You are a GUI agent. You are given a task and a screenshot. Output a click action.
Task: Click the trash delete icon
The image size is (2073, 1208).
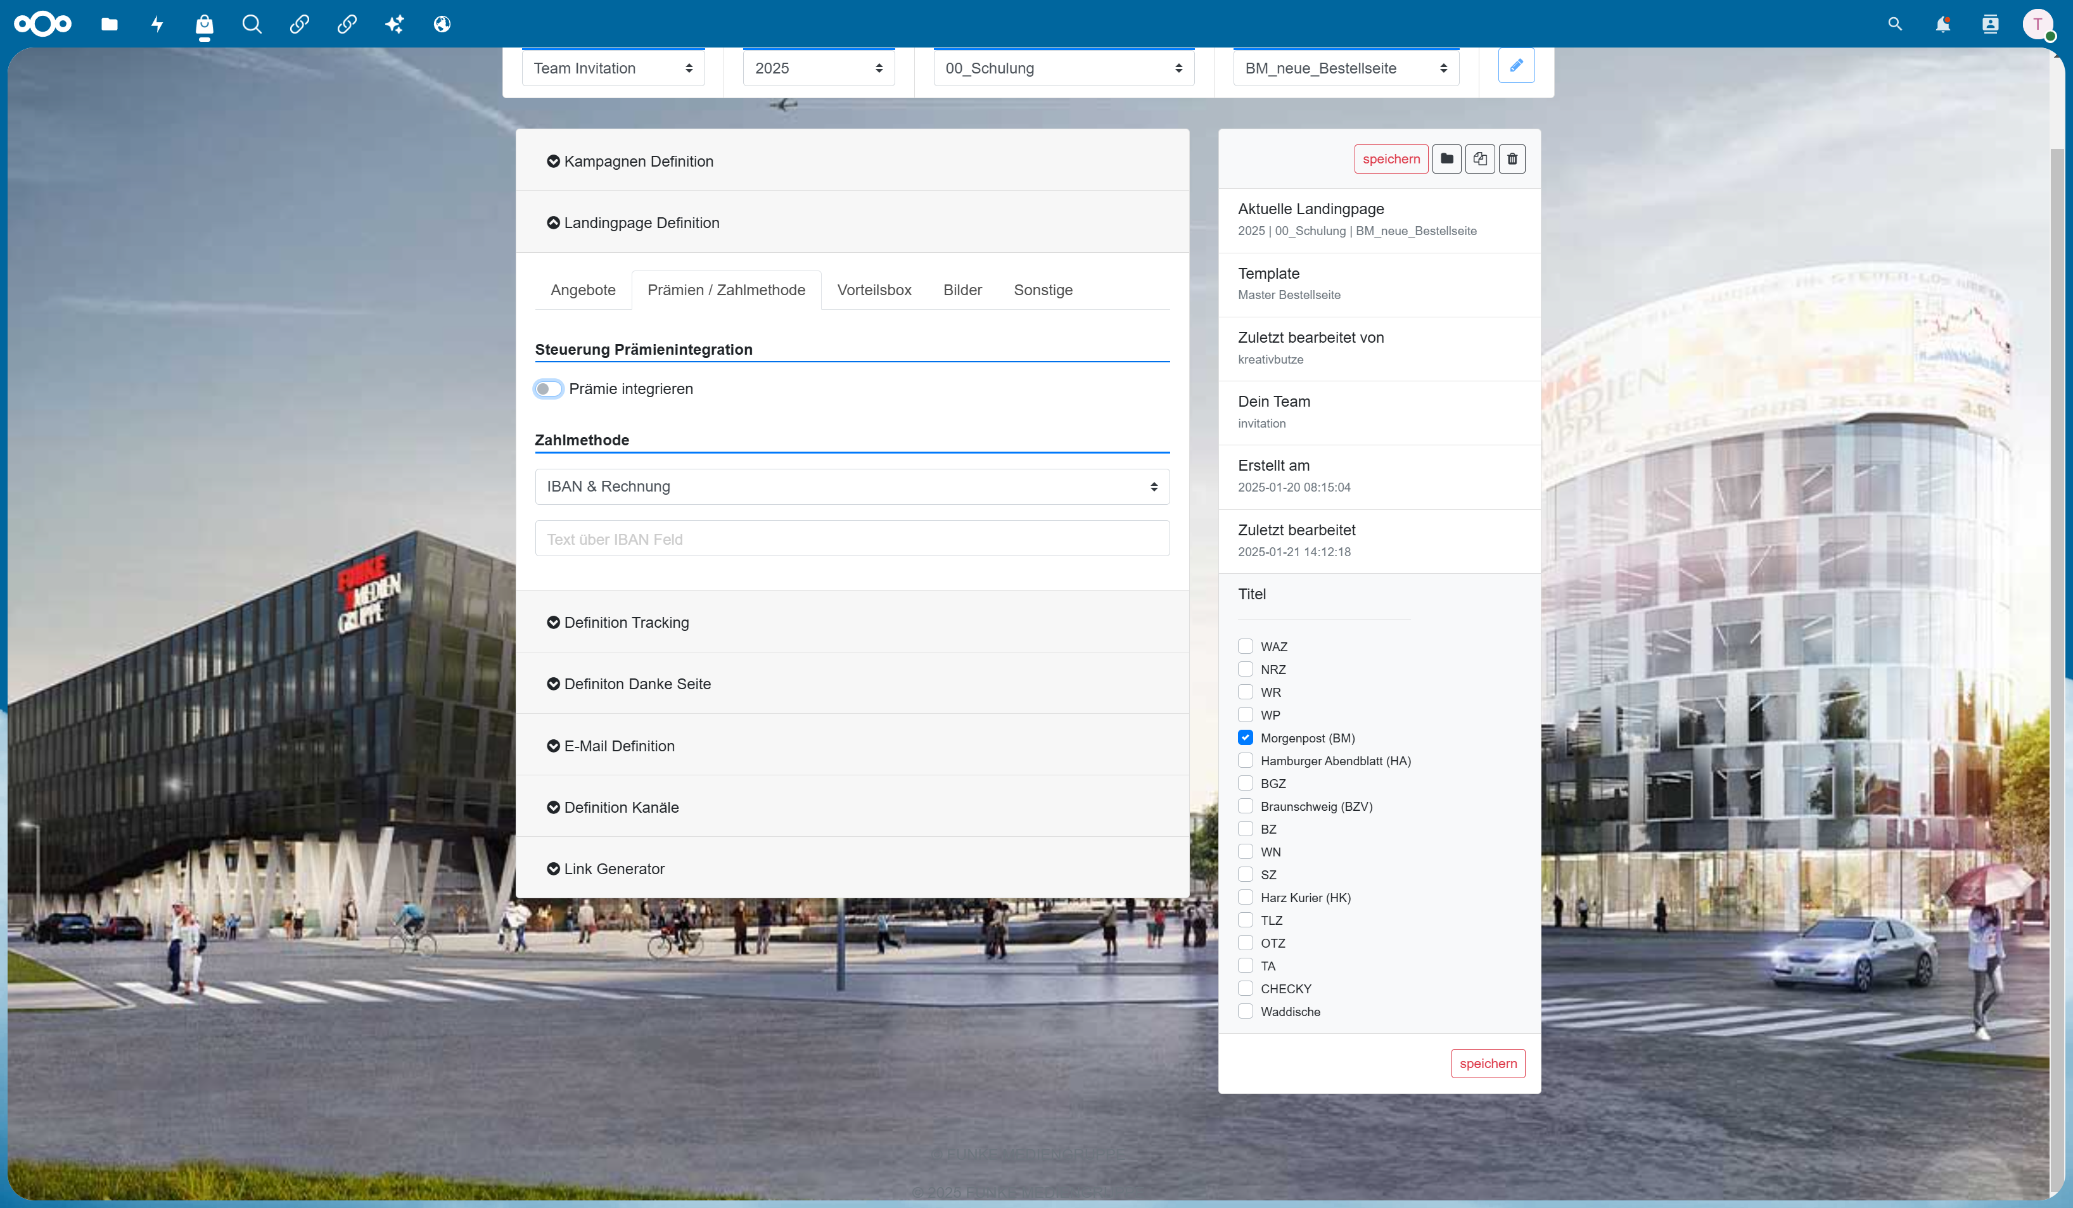coord(1512,159)
